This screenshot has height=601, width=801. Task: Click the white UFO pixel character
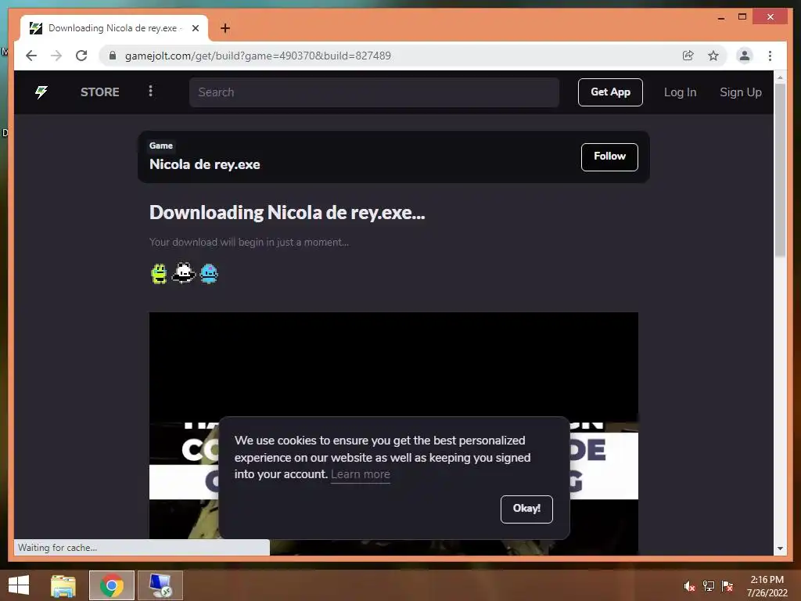pyautogui.click(x=183, y=273)
